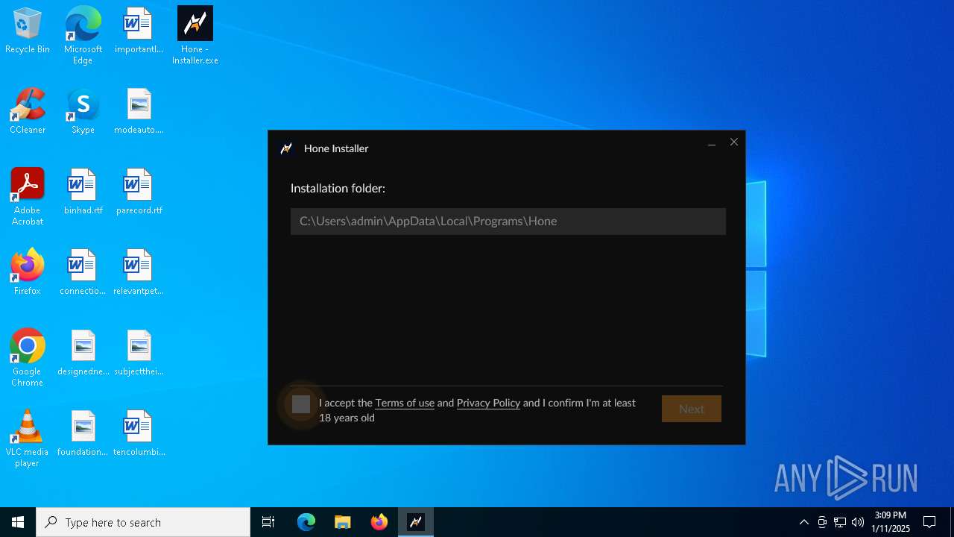Select the connectio... document icon
The height and width of the screenshot is (537, 954).
click(83, 273)
